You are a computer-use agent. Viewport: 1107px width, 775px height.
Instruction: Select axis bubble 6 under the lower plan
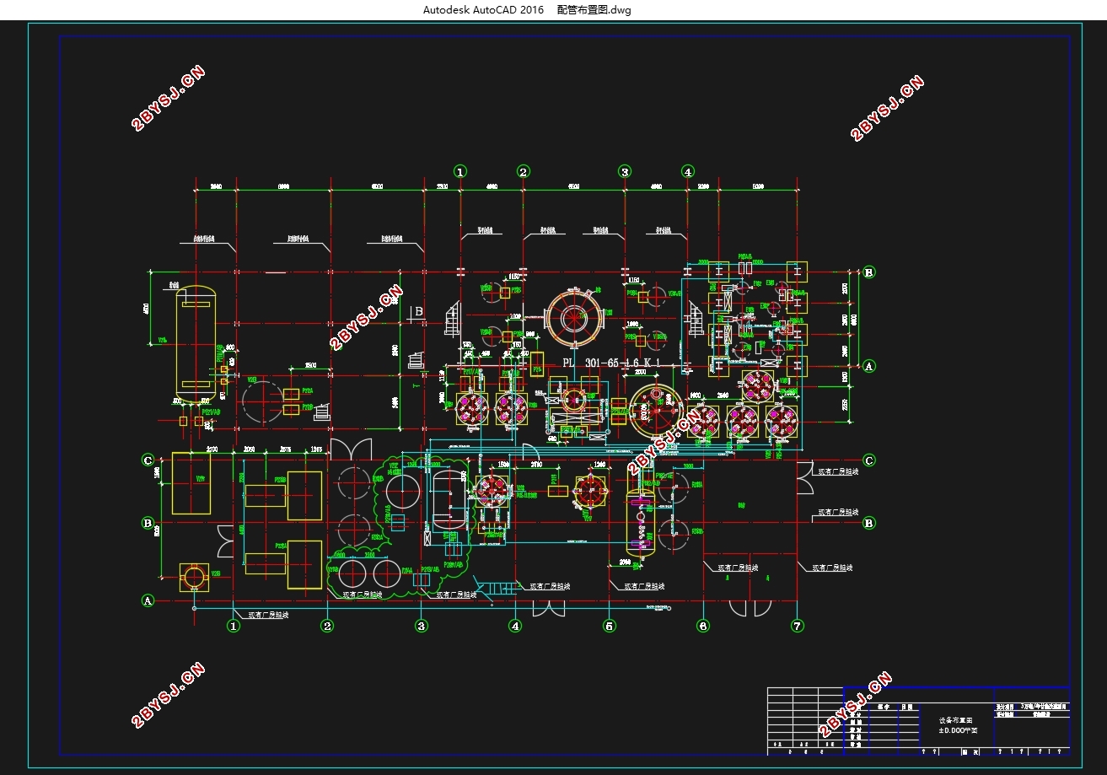[703, 626]
